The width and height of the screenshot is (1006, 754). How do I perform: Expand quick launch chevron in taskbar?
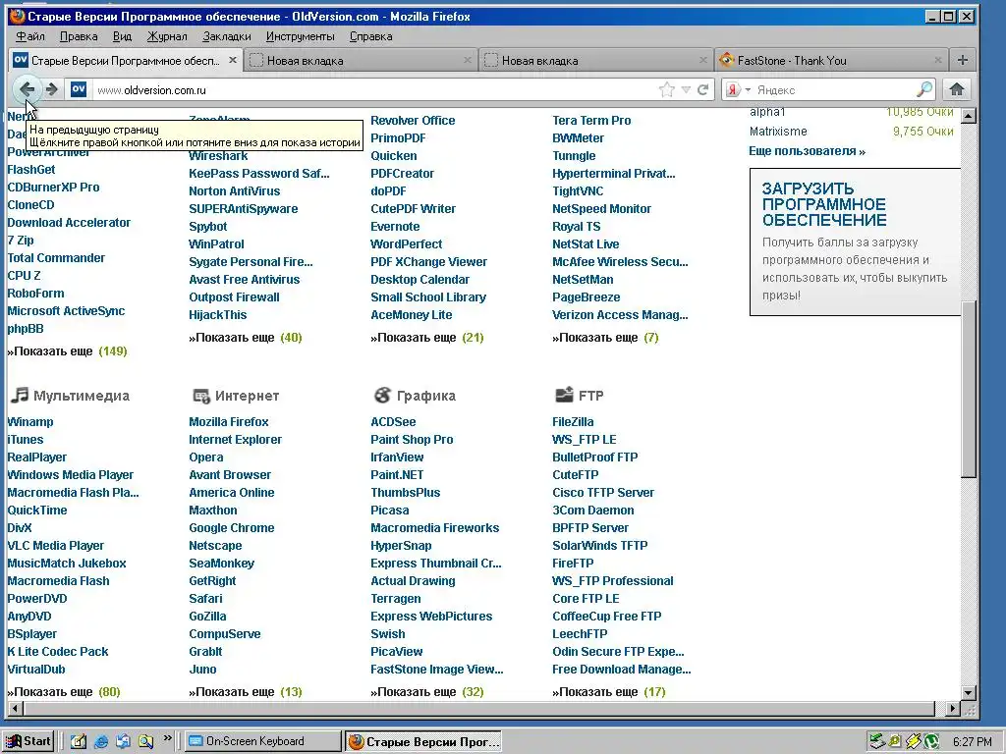(168, 738)
